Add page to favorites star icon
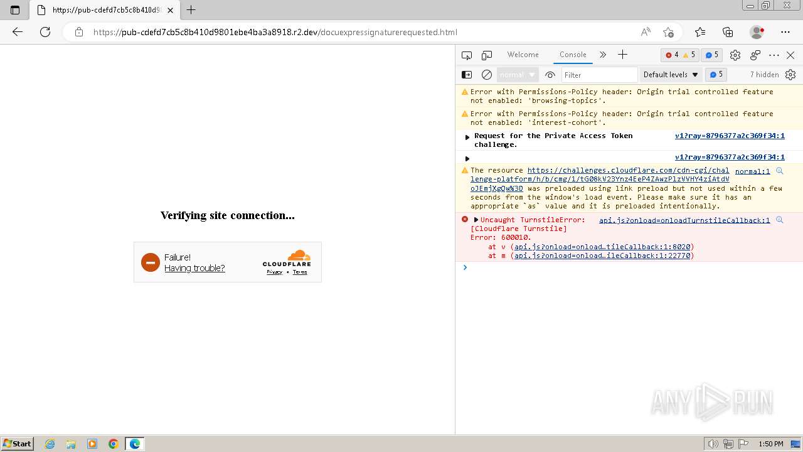 (668, 32)
